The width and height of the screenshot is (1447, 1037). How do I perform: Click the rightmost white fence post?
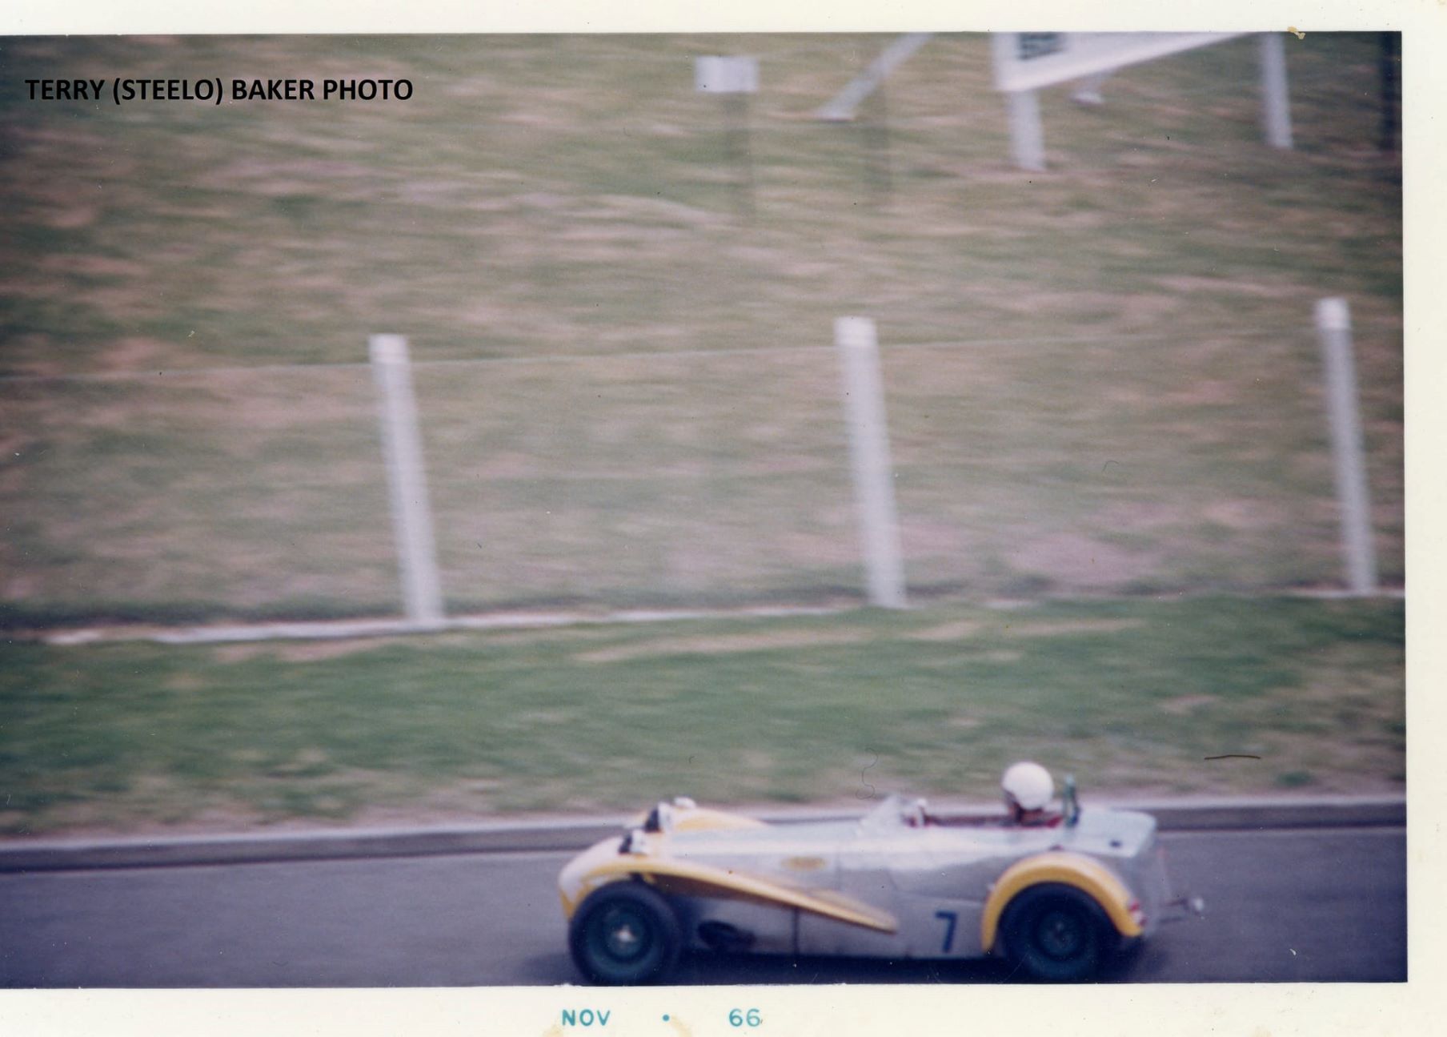pos(1346,444)
